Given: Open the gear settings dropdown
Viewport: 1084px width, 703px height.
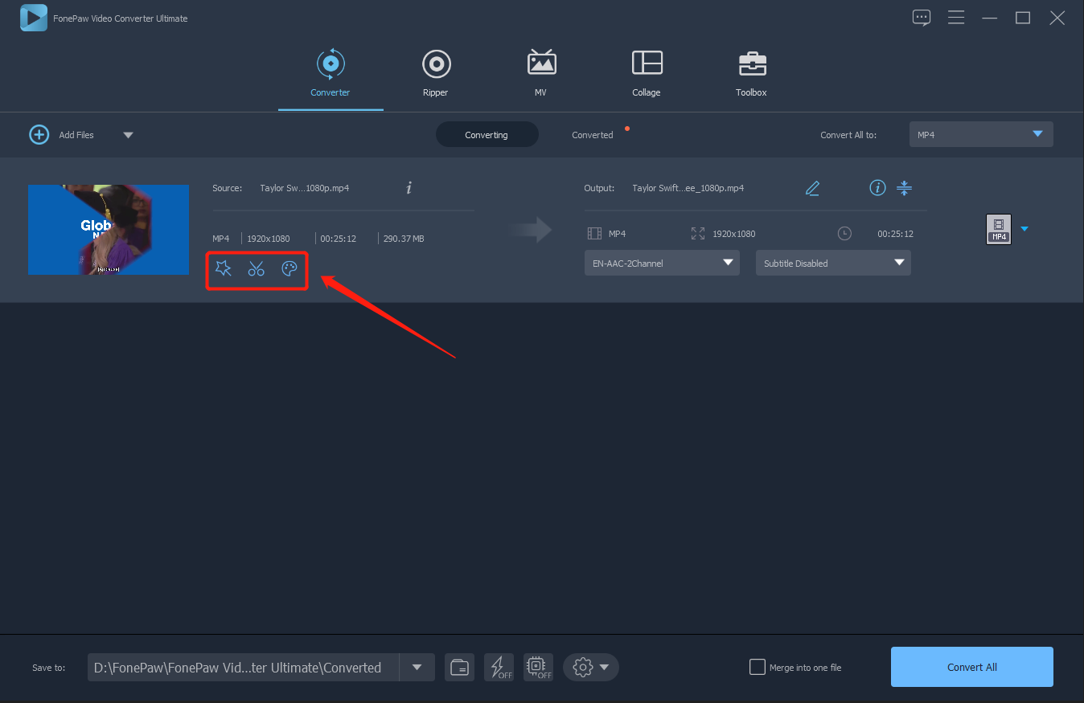Looking at the screenshot, I should [x=591, y=667].
